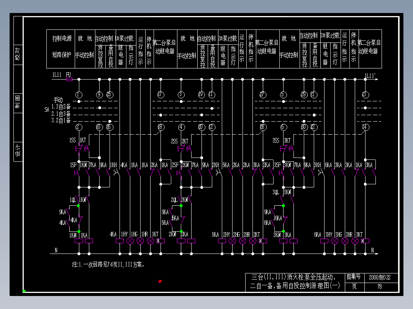The height and width of the screenshot is (309, 413).
Task: Click the green point at drawing corner
Action: pyautogui.click(x=24, y=291)
